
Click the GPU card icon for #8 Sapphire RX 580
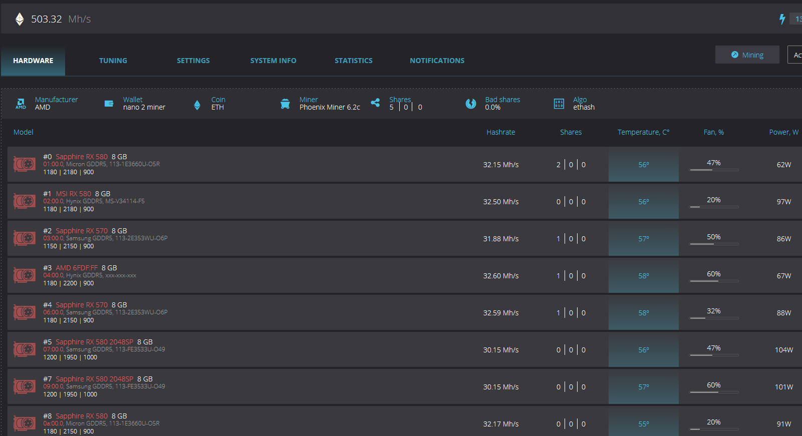(25, 423)
